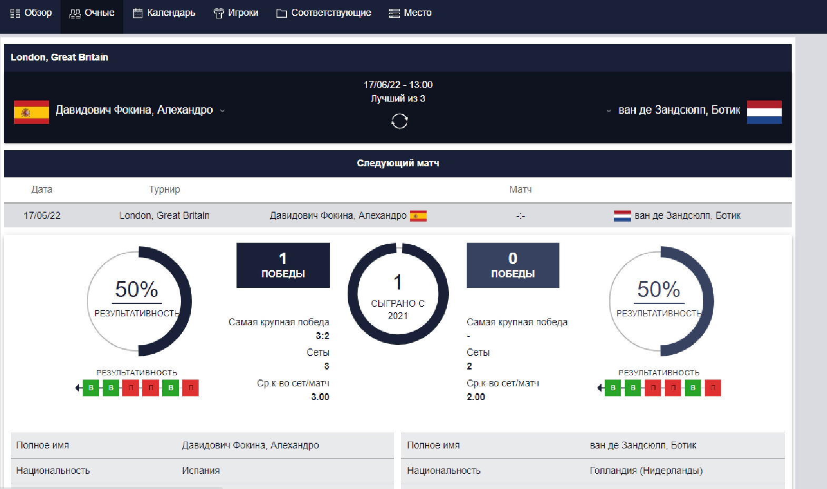827x489 pixels.
Task: Switch to the Соответствующие tab
Action: [323, 13]
